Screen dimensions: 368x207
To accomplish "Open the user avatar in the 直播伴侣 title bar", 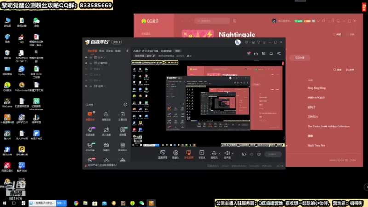I will [237, 42].
